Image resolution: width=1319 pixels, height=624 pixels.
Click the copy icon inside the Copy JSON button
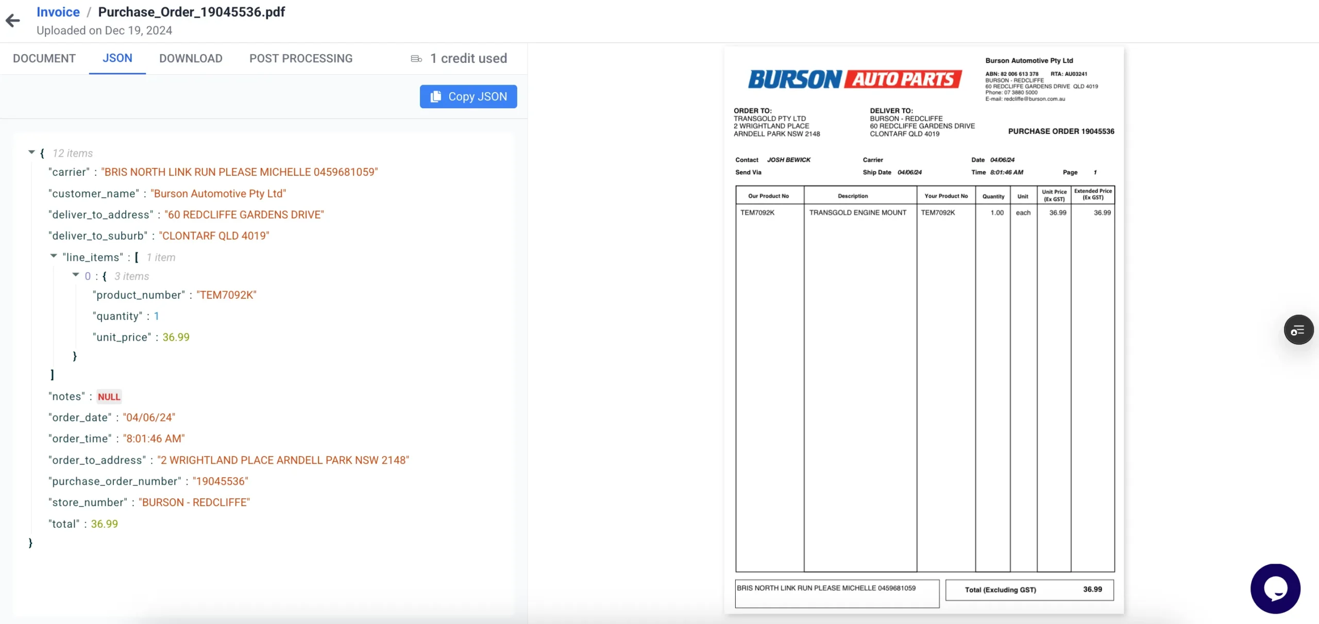(x=435, y=96)
